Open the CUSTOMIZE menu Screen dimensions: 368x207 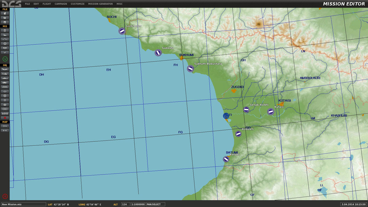(78, 4)
